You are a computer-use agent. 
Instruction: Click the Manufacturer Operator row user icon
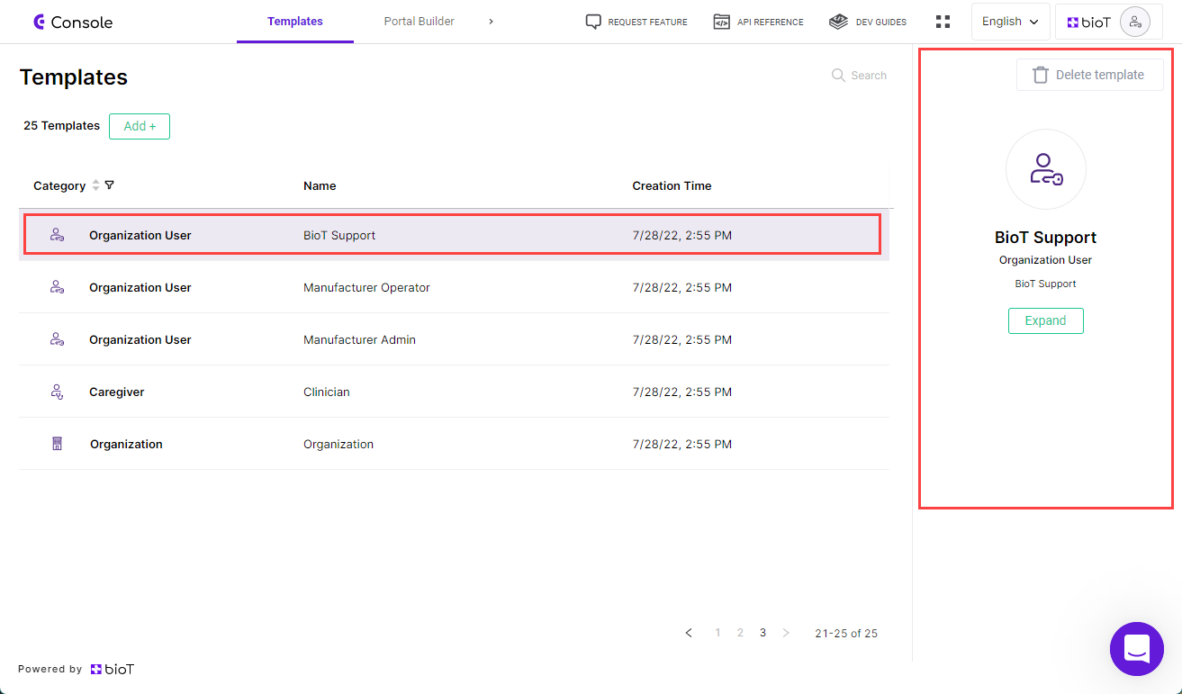pyautogui.click(x=57, y=287)
